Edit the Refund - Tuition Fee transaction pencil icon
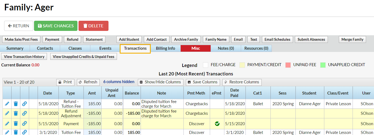The width and height of the screenshot is (374, 135). tap(7, 104)
